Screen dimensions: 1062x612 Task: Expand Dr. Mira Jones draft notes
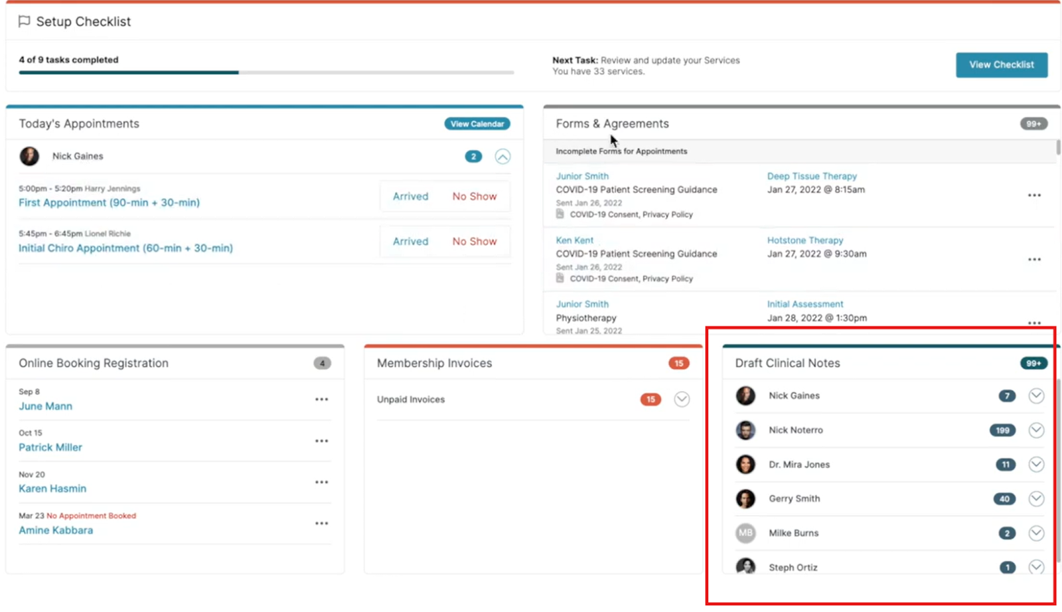[x=1036, y=465]
